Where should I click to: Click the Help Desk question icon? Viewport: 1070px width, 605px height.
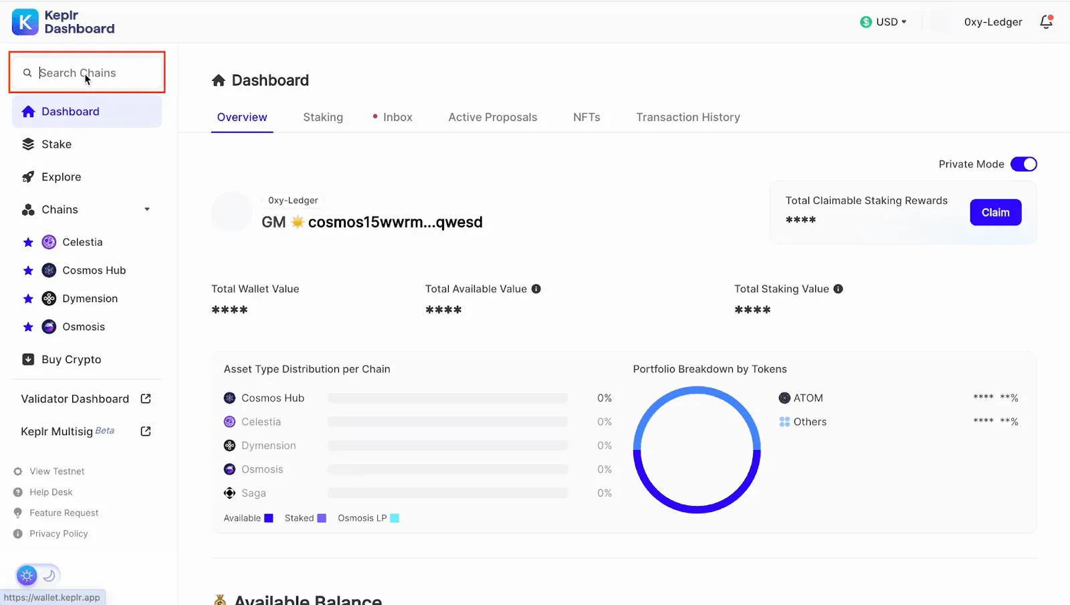tap(18, 492)
